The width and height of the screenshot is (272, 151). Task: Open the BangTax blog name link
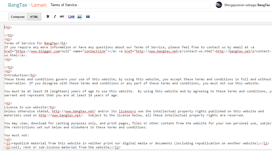18,5
